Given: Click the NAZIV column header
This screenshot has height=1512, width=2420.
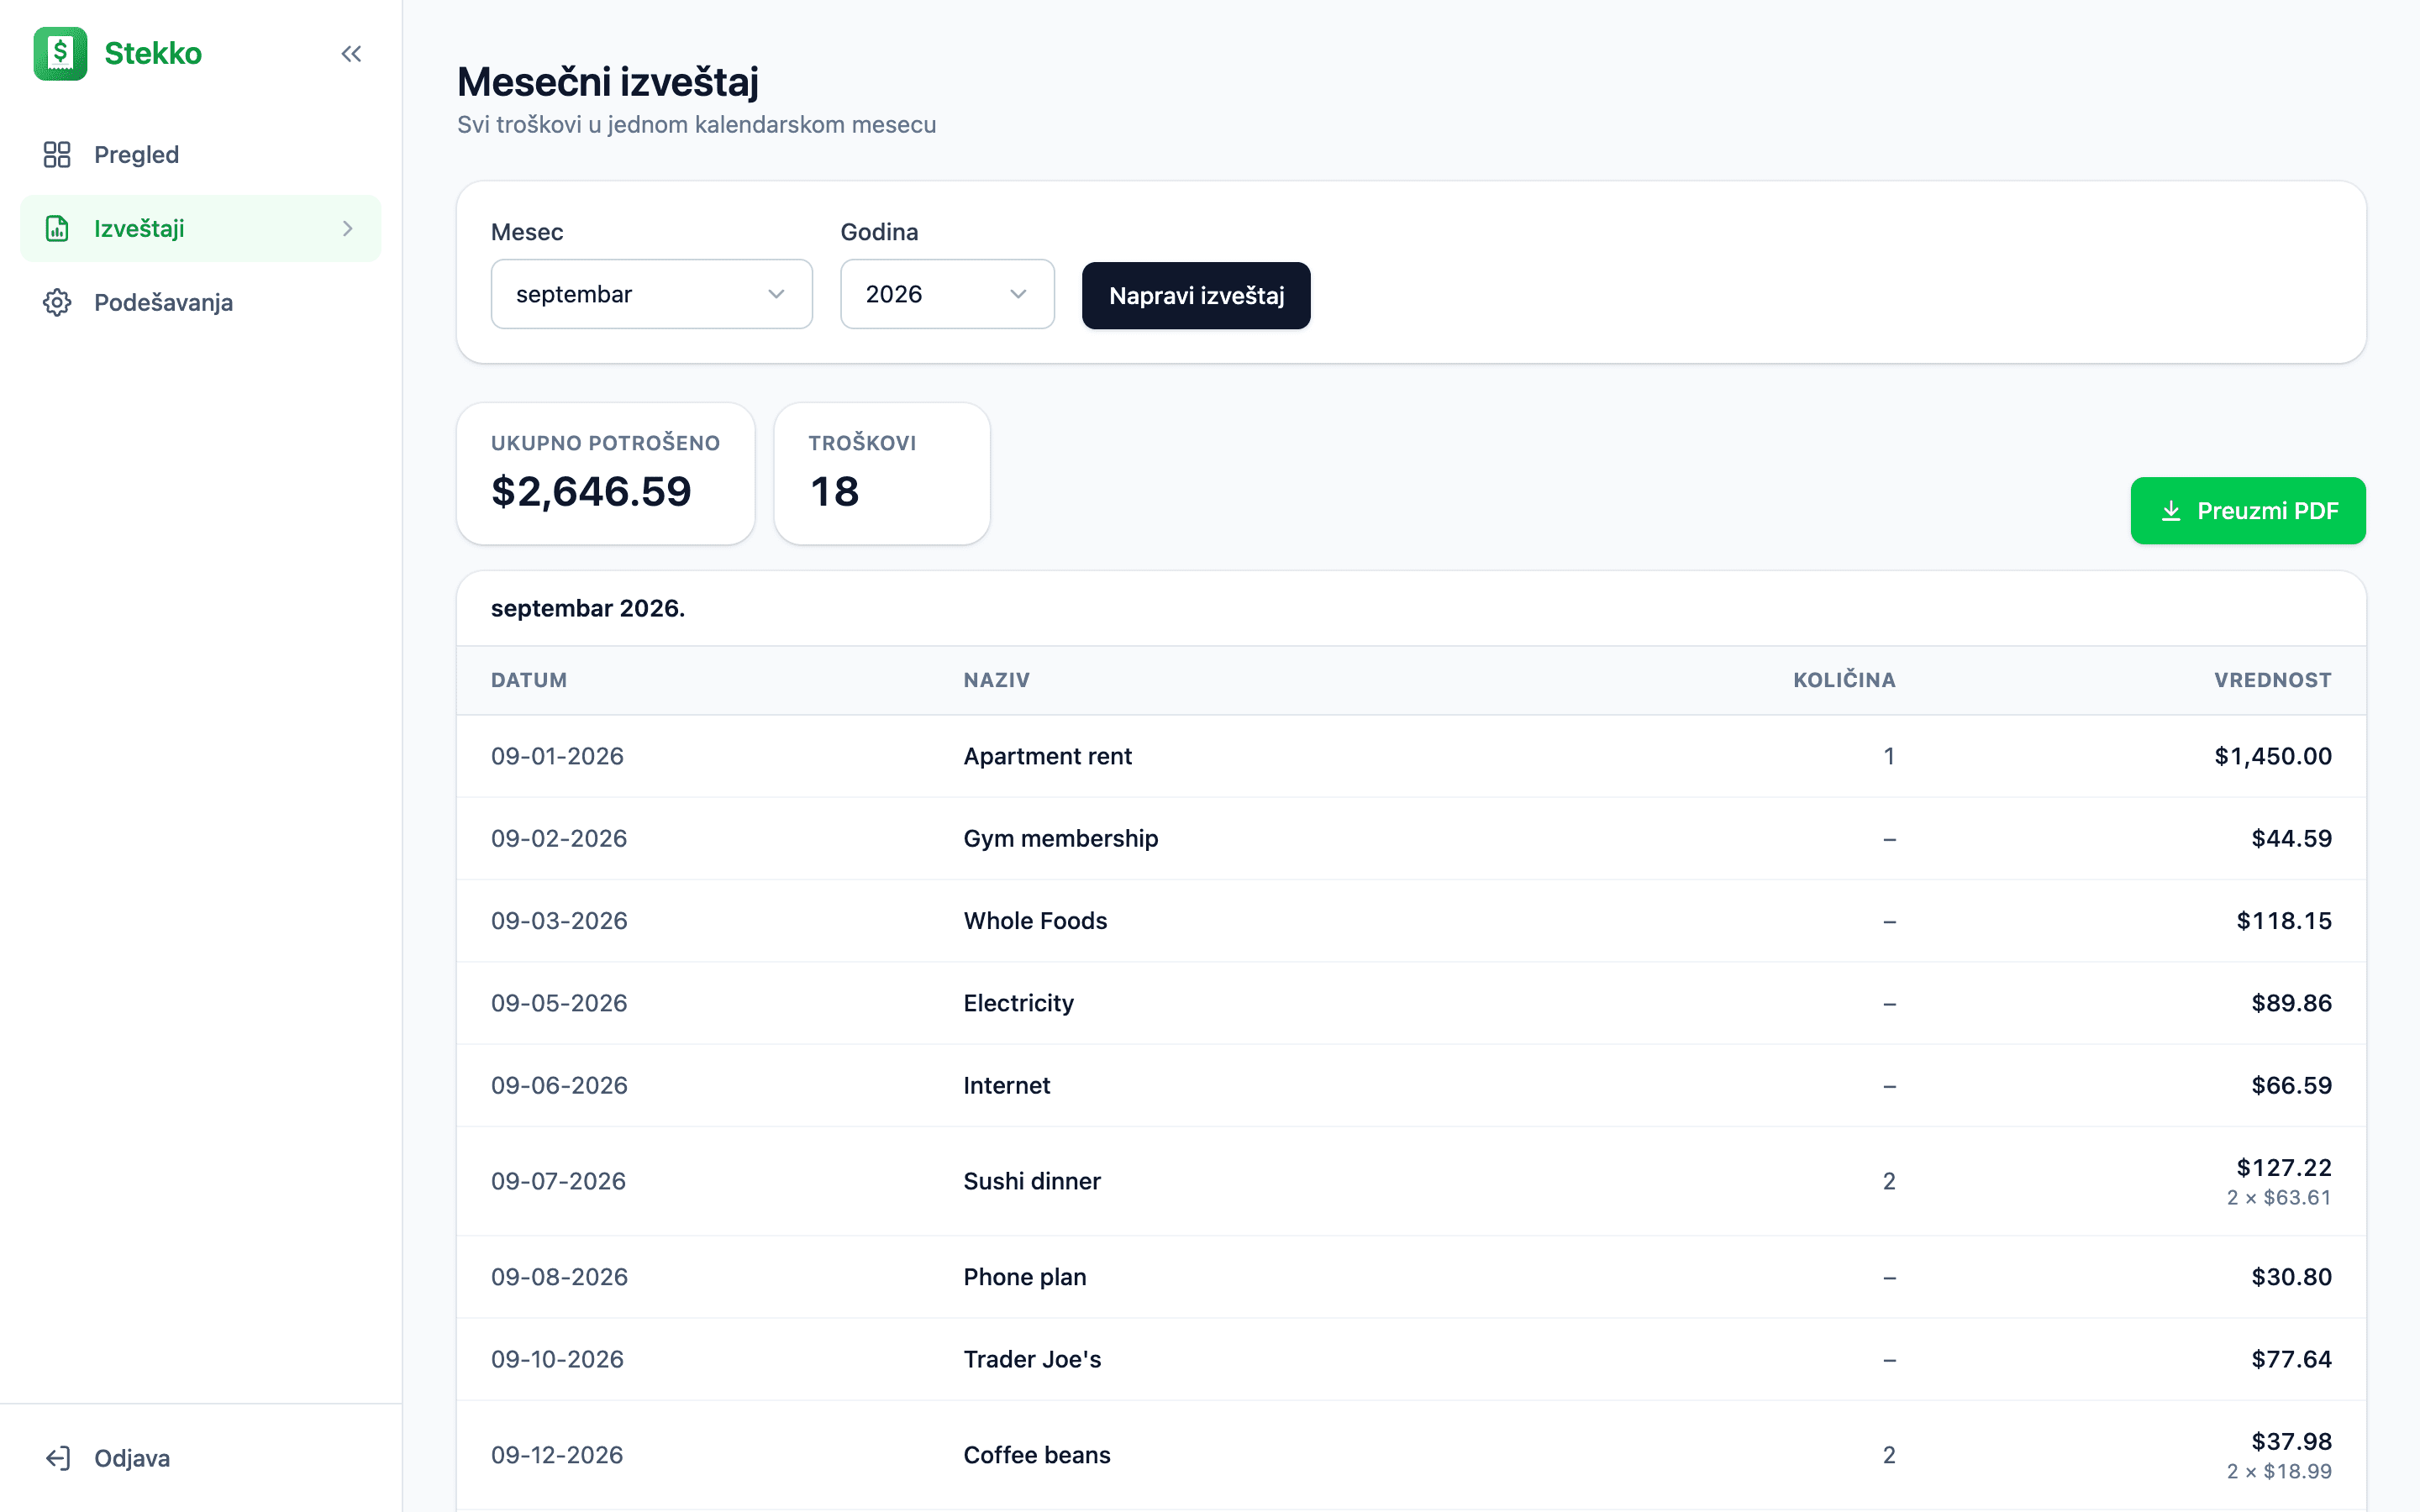Looking at the screenshot, I should point(996,680).
